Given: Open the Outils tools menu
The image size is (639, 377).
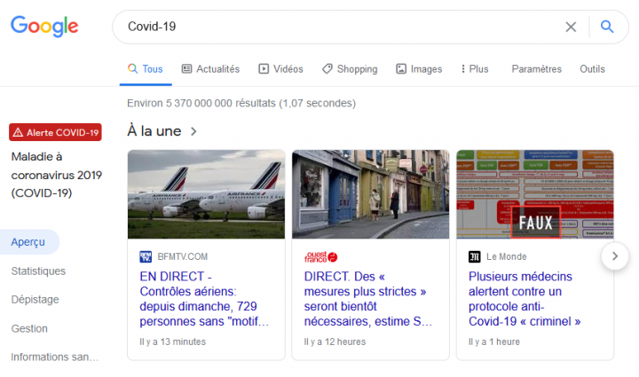Looking at the screenshot, I should pyautogui.click(x=592, y=69).
